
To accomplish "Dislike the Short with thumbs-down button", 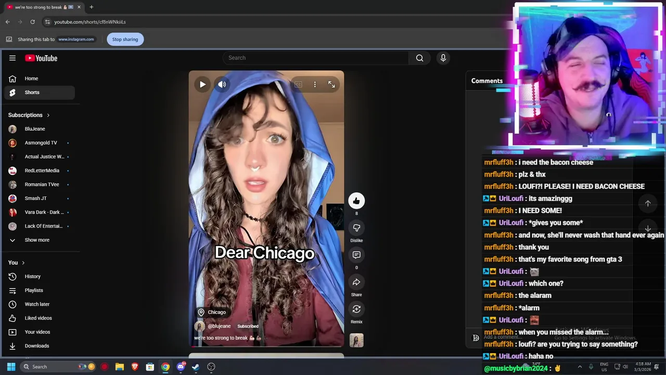I will pos(356,228).
